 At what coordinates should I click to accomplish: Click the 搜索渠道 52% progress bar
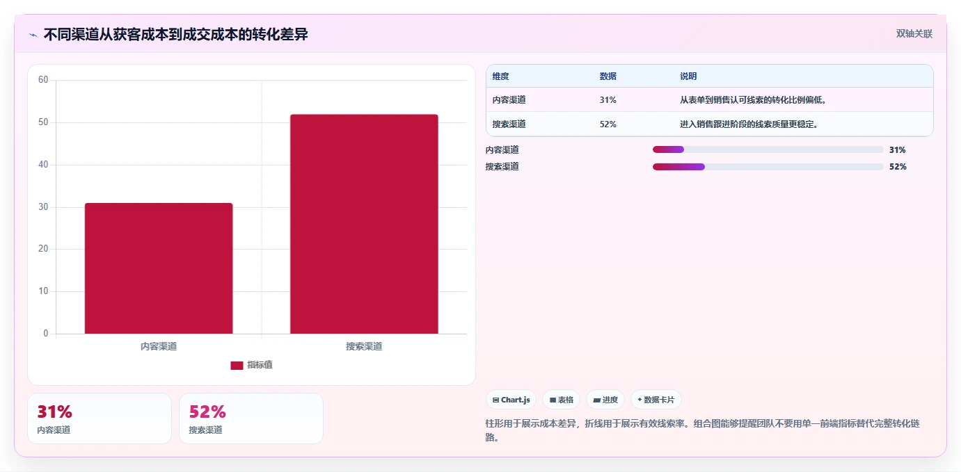coord(768,166)
